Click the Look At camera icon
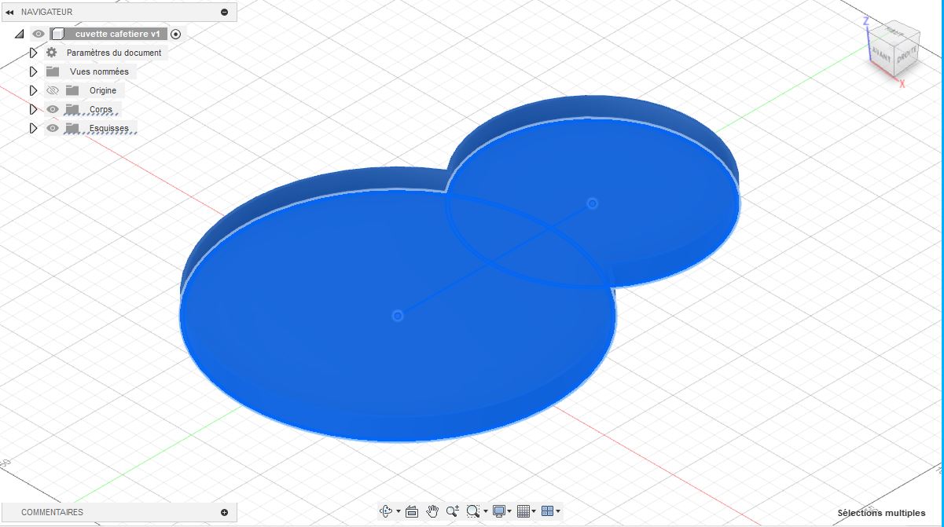Screen dimensions: 944x527 pos(411,511)
